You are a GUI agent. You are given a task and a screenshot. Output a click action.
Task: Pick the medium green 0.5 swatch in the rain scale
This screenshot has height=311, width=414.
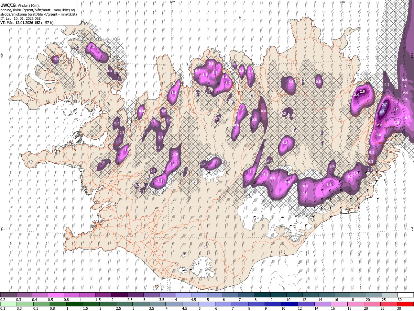41,304
